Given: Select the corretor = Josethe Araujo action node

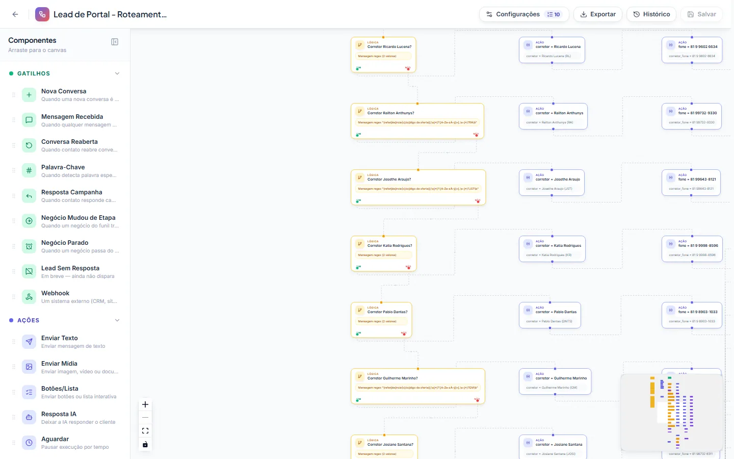Looking at the screenshot, I should [552, 183].
